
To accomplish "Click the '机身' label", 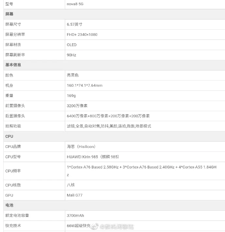I will [9, 85].
